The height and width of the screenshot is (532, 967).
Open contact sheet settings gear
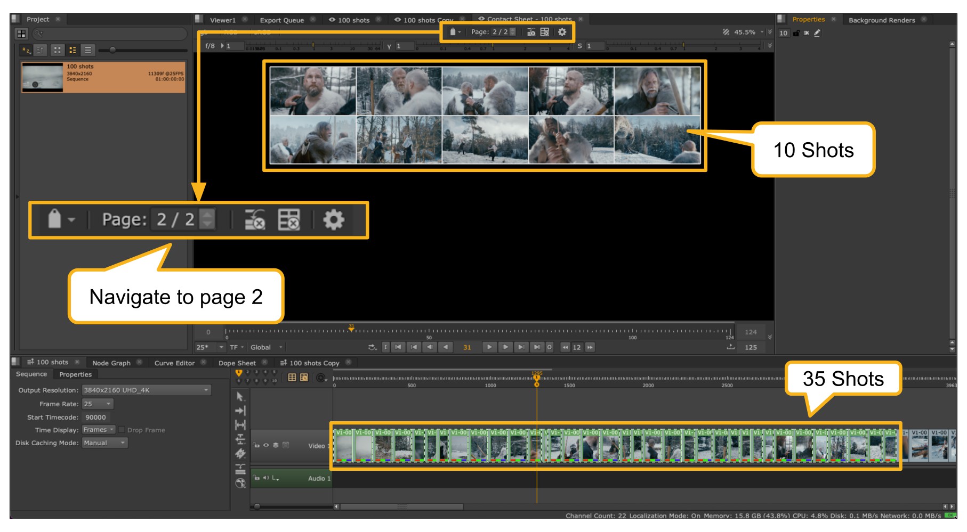pyautogui.click(x=562, y=32)
